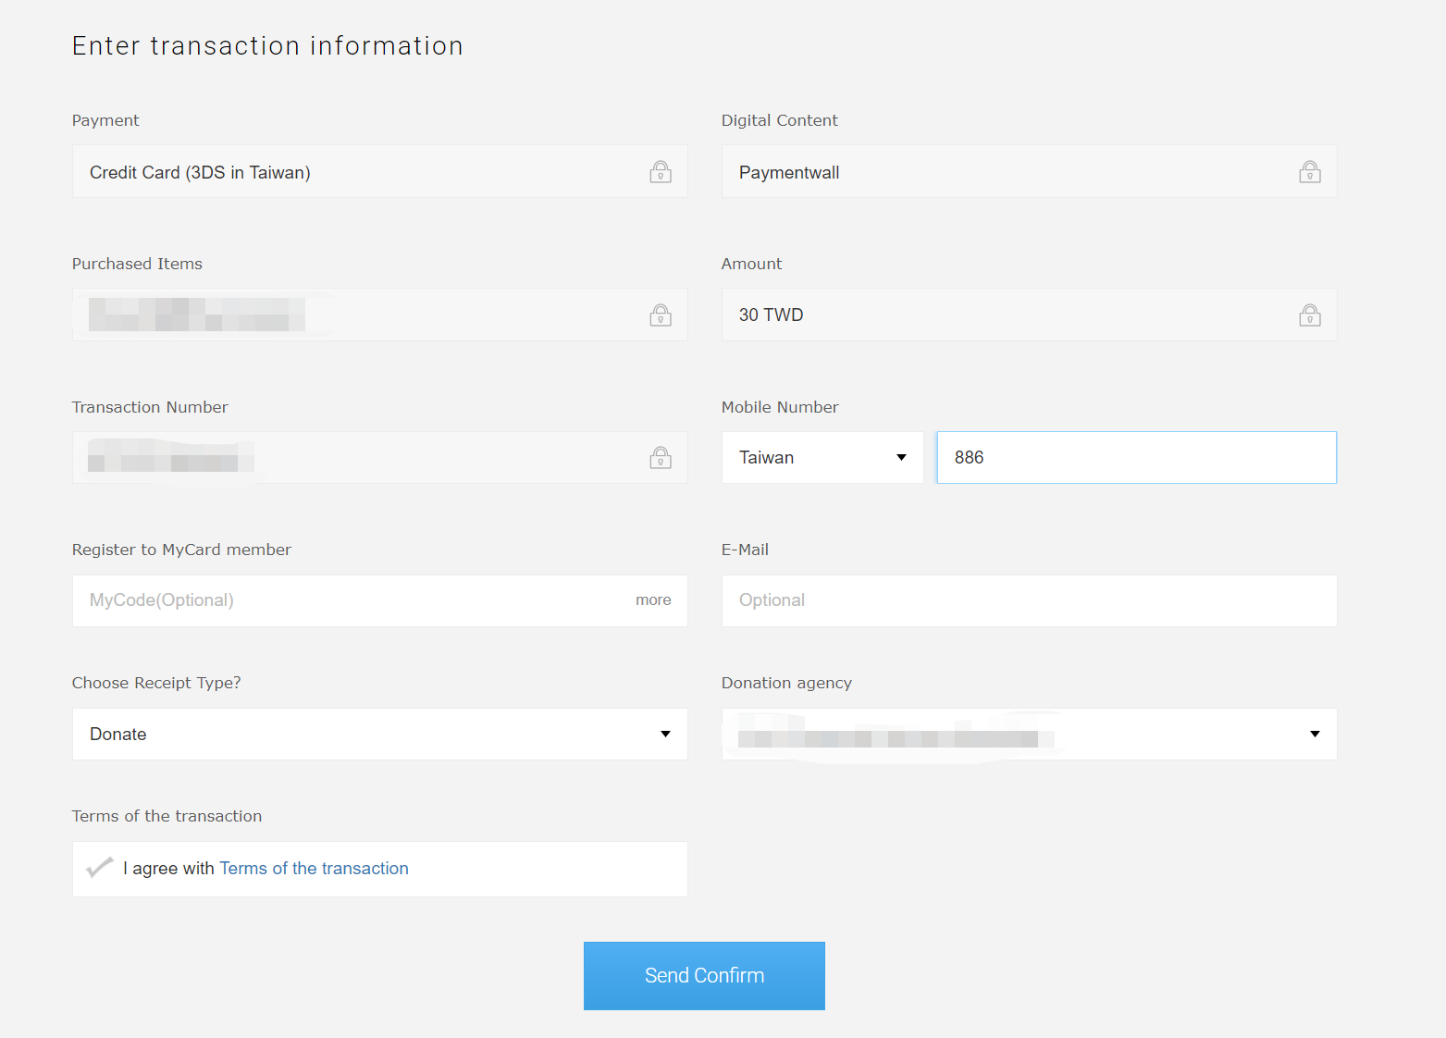
Task: Click the locked 30 TWD amount field
Action: (x=1008, y=315)
